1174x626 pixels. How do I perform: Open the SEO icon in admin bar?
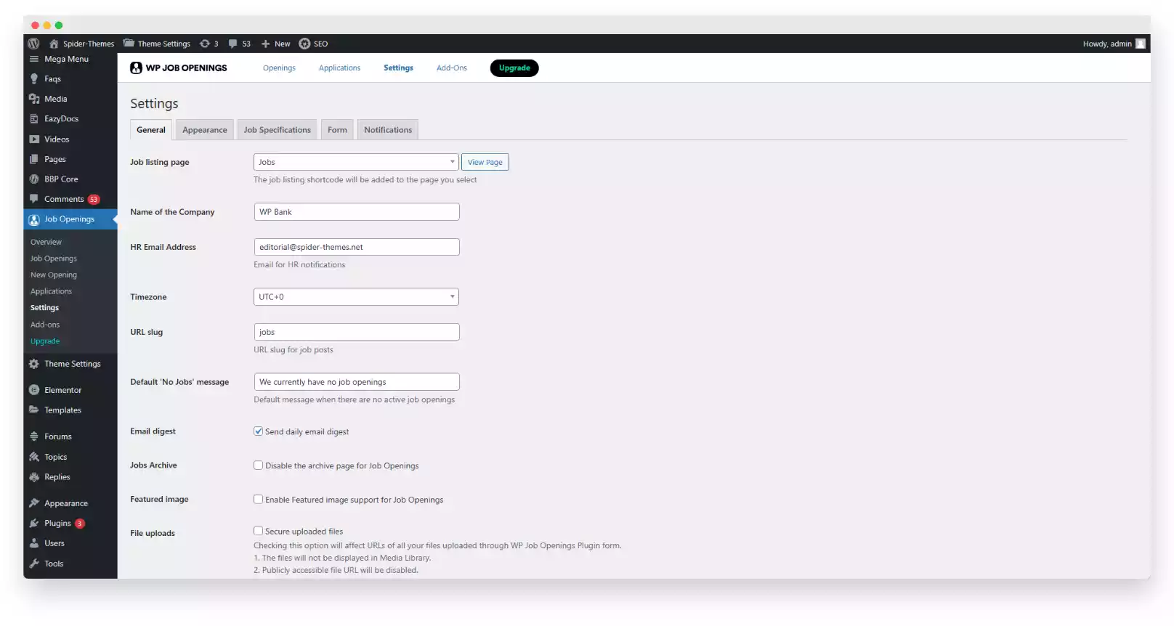304,44
